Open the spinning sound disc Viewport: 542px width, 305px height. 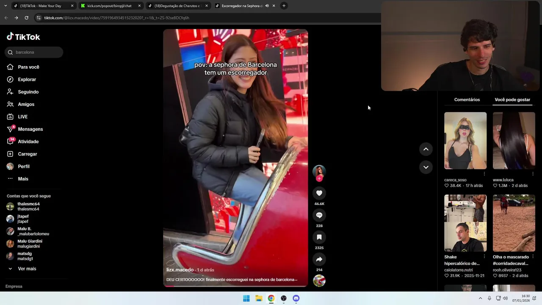pyautogui.click(x=319, y=280)
